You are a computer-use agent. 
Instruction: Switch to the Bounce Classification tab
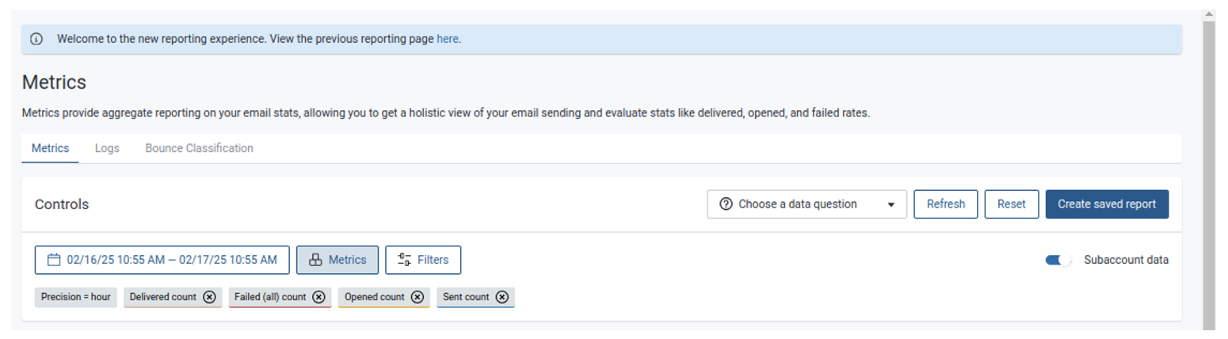(x=199, y=148)
